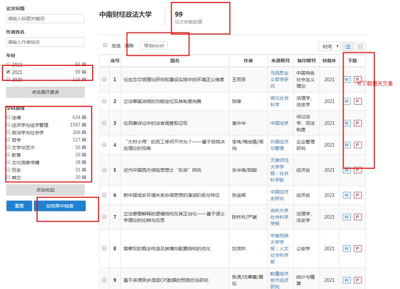Focus the 论文标题 keyword input field
The height and width of the screenshot is (289, 400).
tap(45, 18)
